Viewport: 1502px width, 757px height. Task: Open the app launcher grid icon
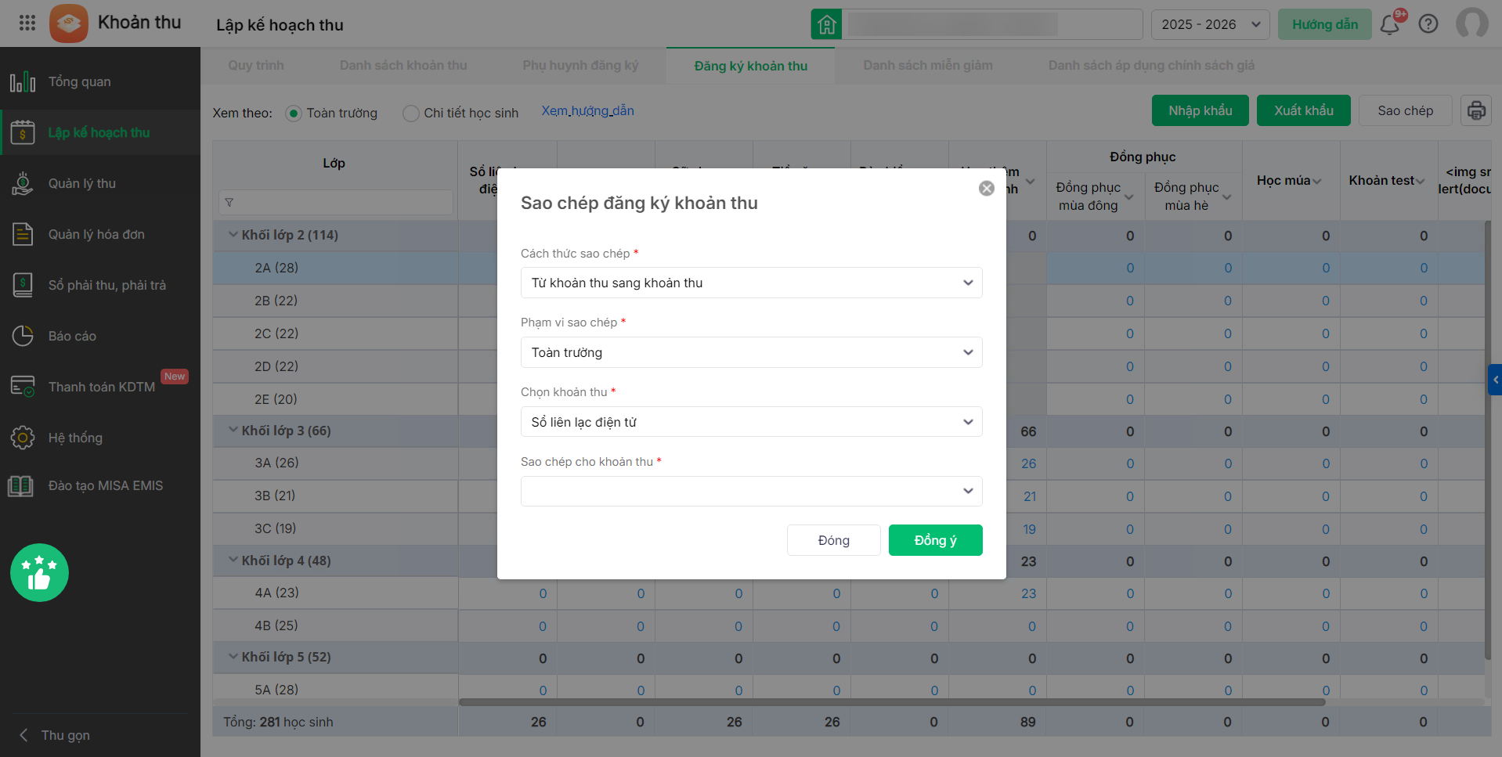click(27, 23)
